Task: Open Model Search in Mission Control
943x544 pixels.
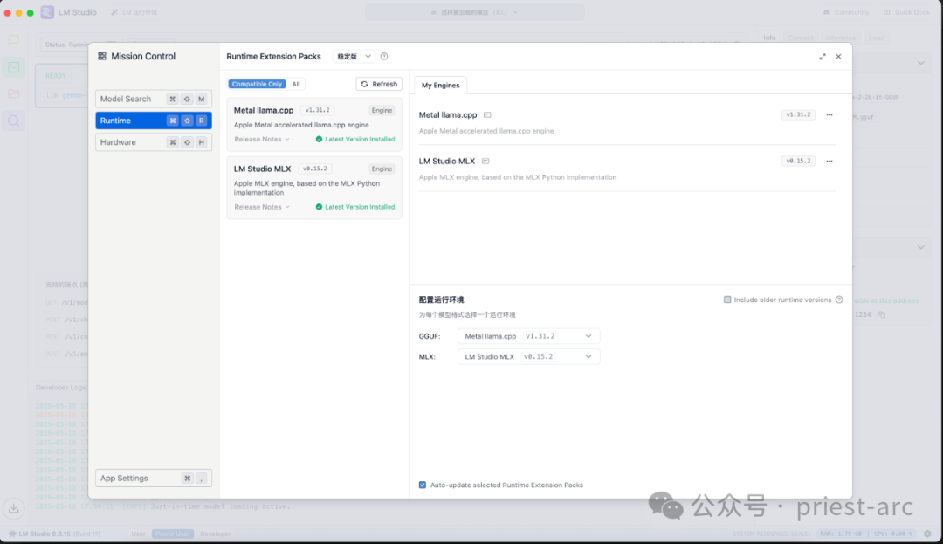Action: pyautogui.click(x=154, y=99)
